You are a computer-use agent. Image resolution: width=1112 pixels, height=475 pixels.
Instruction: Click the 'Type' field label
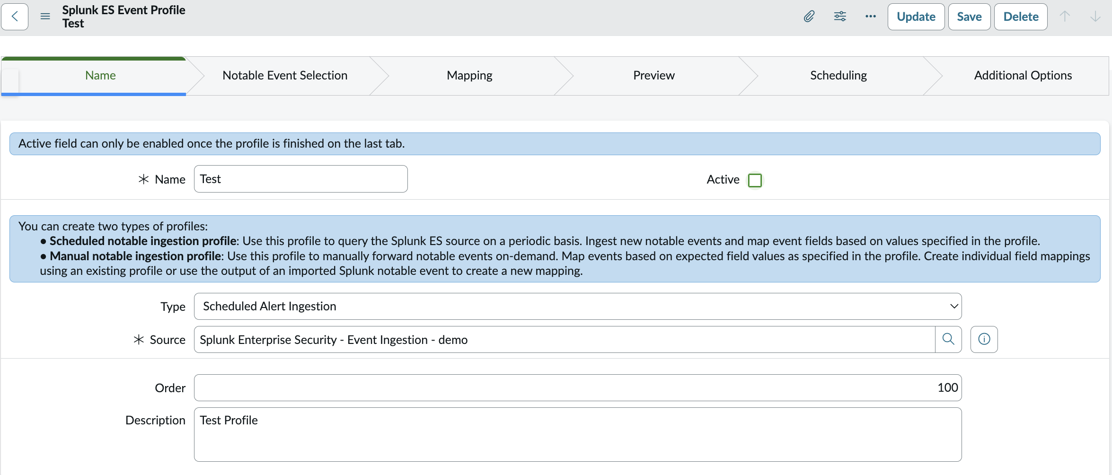click(x=173, y=307)
